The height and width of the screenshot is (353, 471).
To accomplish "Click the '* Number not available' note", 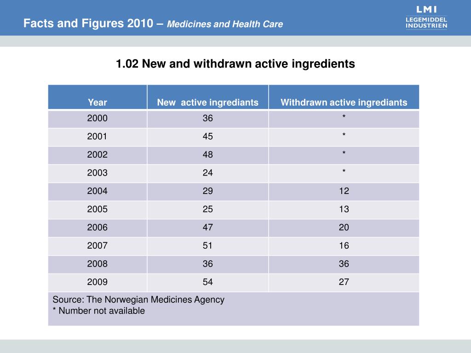I will click(x=99, y=311).
